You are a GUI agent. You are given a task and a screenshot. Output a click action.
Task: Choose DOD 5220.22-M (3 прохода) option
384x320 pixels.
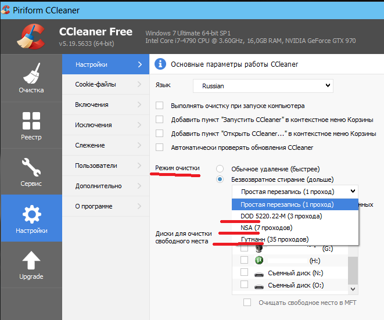pos(295,216)
